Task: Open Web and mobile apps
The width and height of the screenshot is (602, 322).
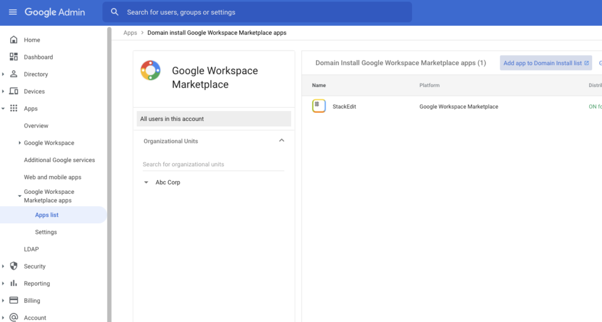Action: pyautogui.click(x=52, y=177)
